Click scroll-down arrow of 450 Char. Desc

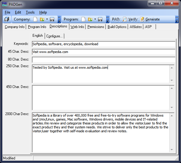172,108
